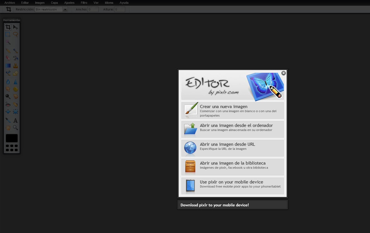This screenshot has height=233, width=370.
Task: Focus the Ancho input field
Action: pos(93,10)
